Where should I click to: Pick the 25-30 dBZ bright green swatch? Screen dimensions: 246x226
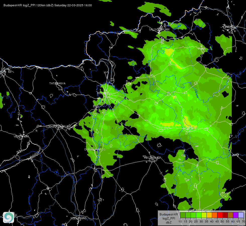[199, 215]
